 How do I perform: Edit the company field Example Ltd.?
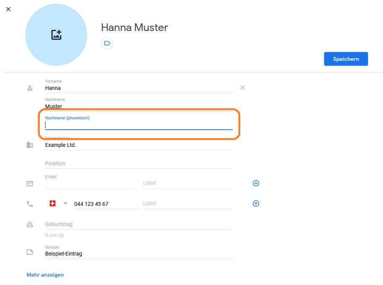pyautogui.click(x=138, y=145)
